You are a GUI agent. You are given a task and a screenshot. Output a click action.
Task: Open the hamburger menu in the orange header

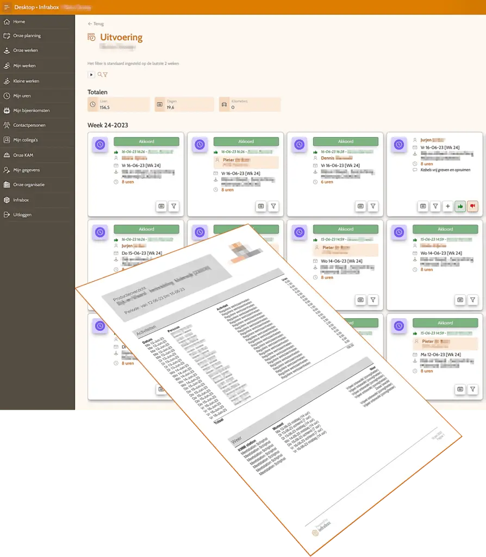[7, 7]
